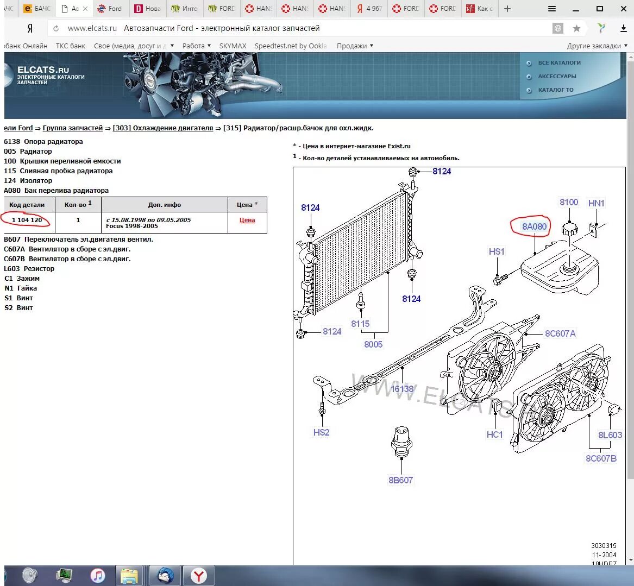
Task: Select part "L603 Резистор"
Action: [x=29, y=268]
